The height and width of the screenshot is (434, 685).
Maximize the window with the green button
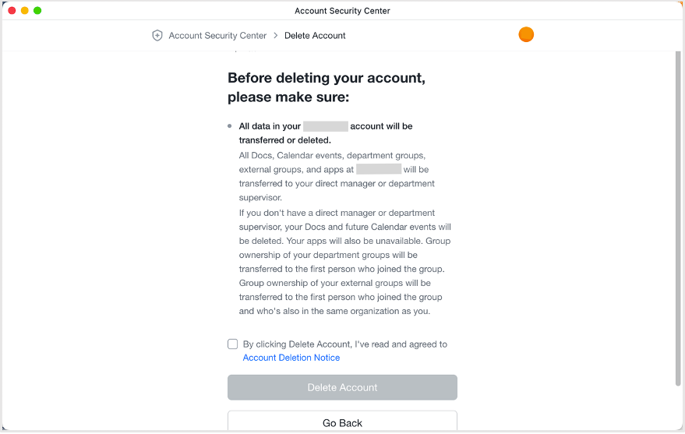coord(37,11)
